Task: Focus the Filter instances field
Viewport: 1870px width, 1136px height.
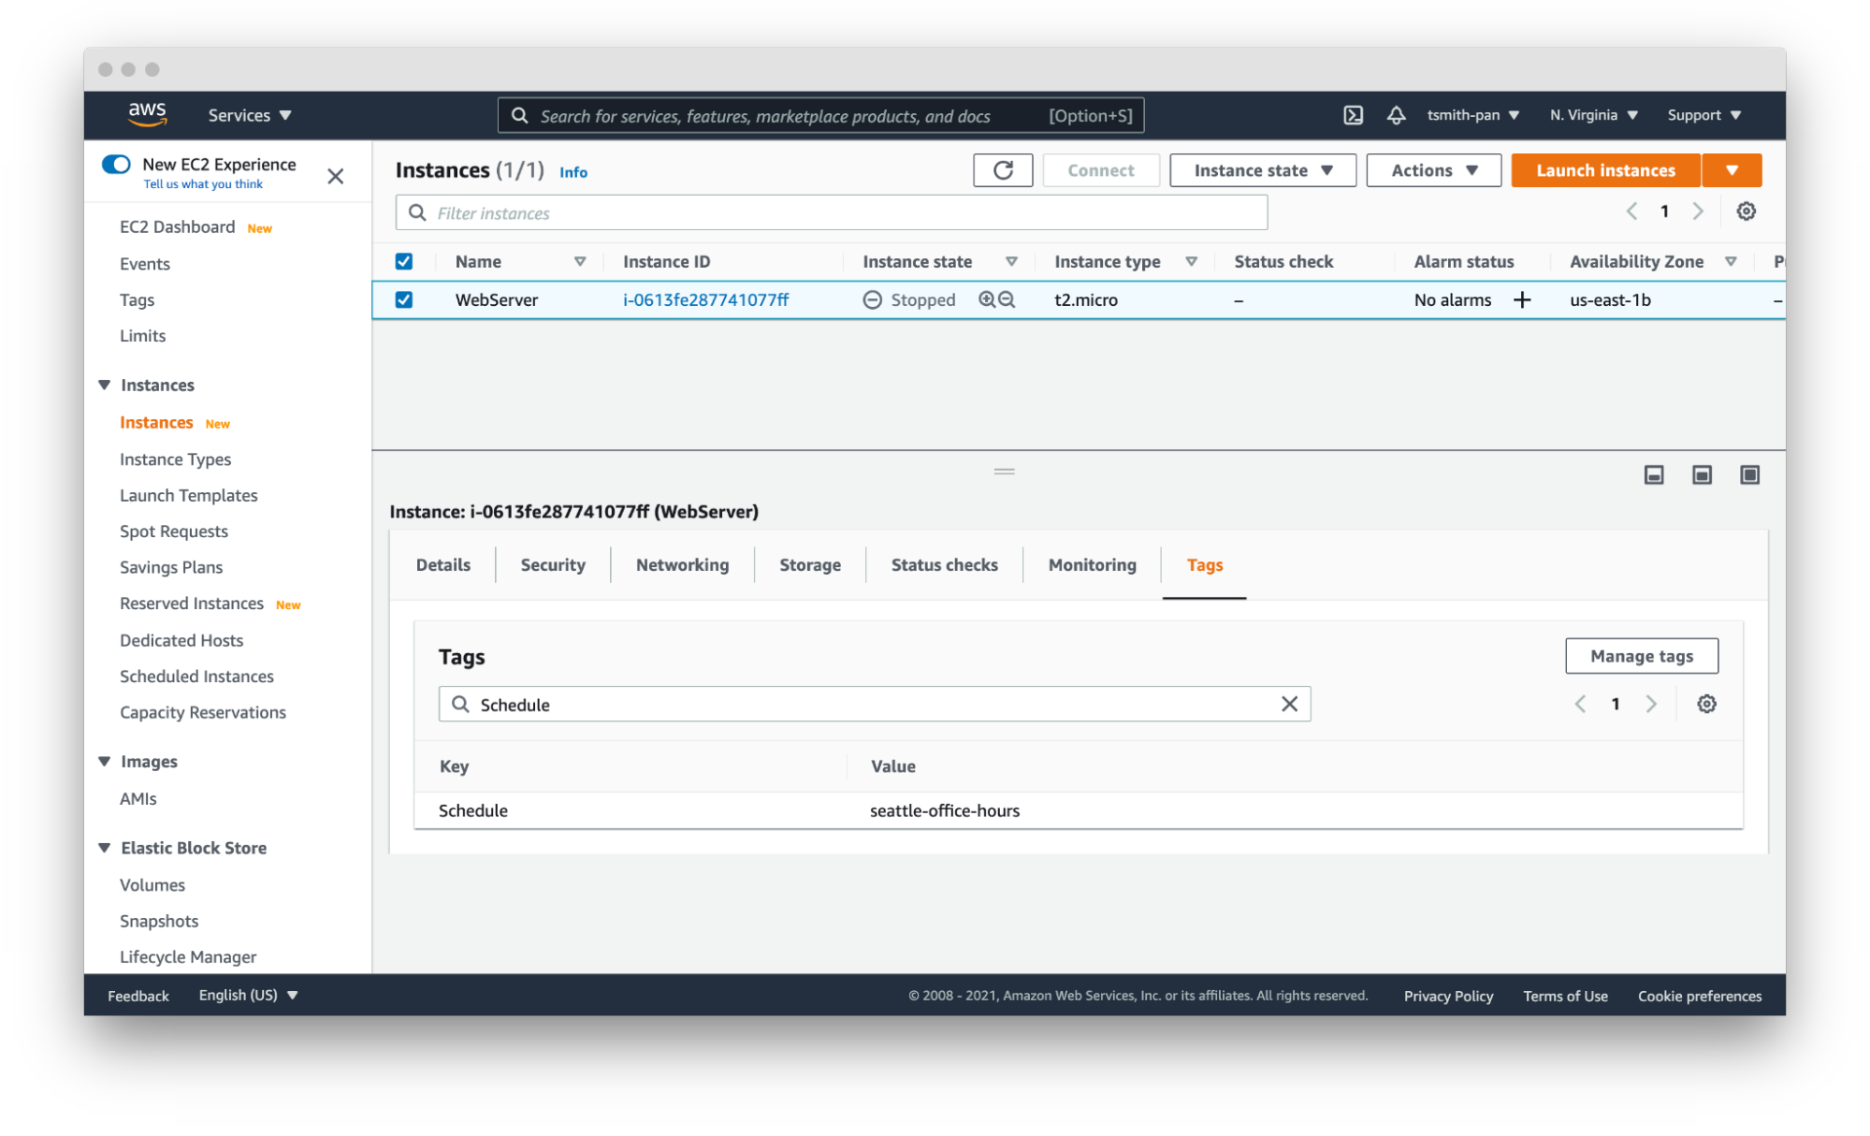Action: (831, 212)
